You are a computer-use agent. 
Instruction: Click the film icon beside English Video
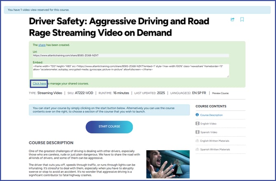click(198, 124)
